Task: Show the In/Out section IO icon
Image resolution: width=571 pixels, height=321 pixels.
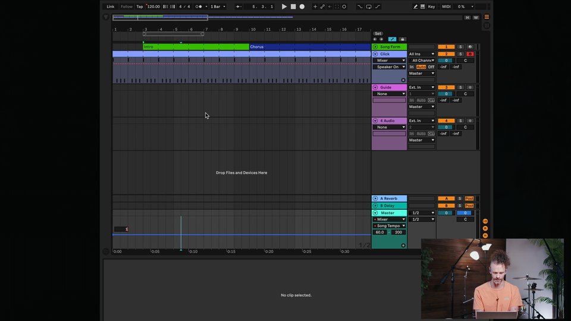Action: (x=485, y=221)
